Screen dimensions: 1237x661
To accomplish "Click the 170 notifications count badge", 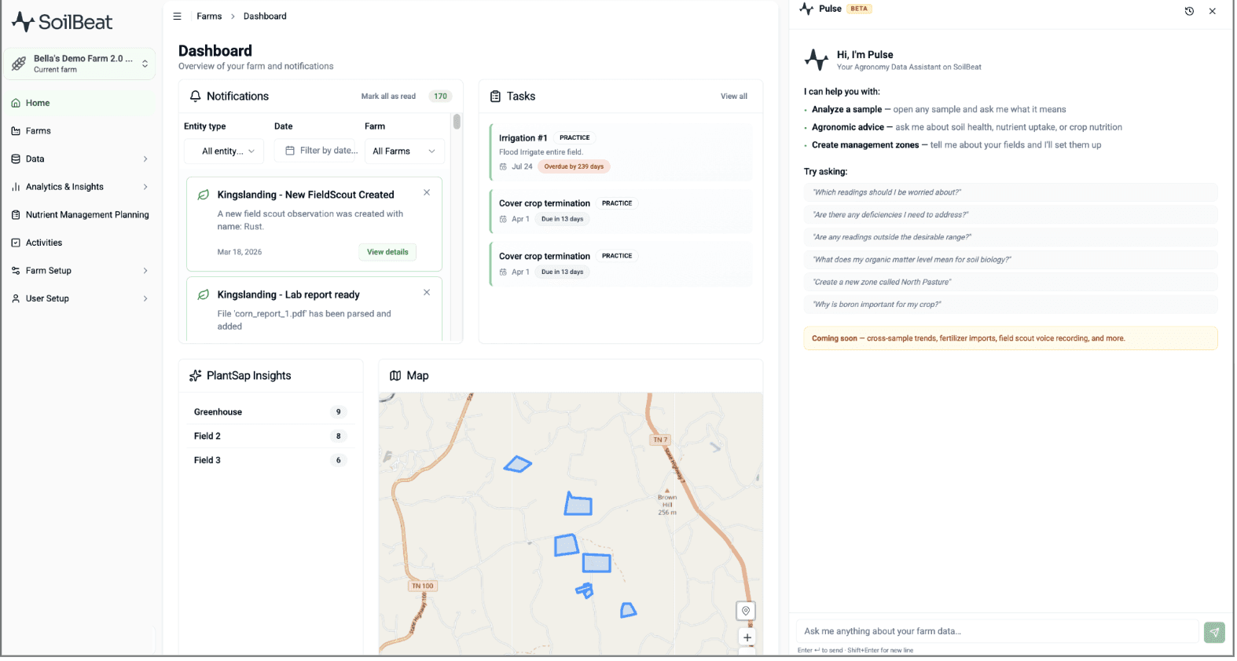I will pos(440,97).
